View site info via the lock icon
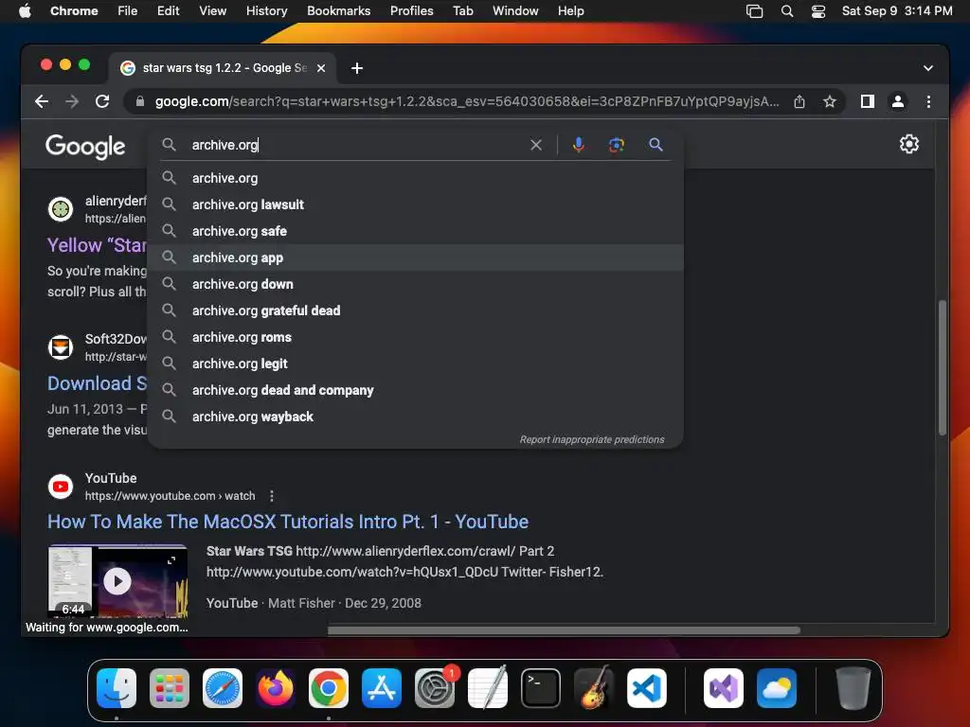 tap(140, 101)
